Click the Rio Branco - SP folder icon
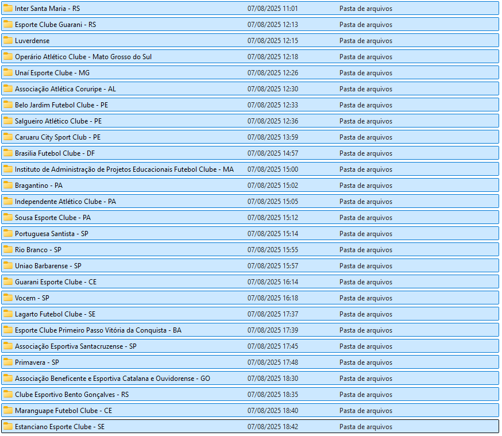This screenshot has width=502, height=436. [x=7, y=249]
